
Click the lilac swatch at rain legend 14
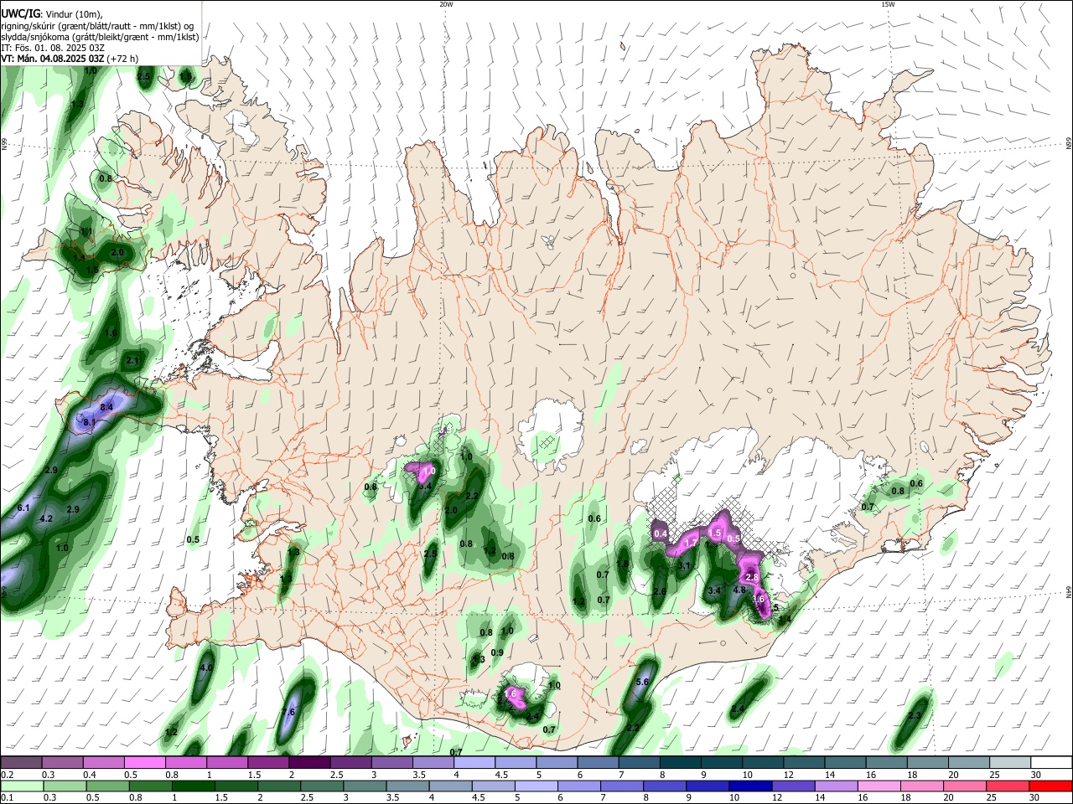click(x=835, y=786)
